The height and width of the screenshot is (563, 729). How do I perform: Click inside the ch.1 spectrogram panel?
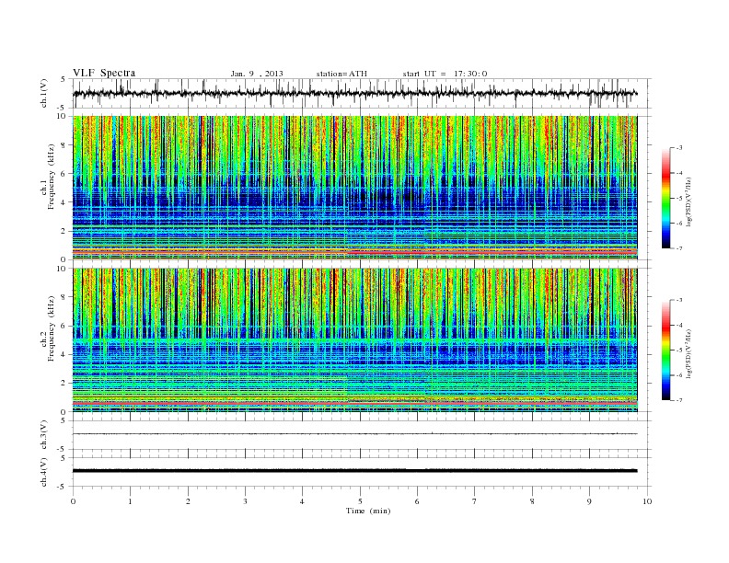pyautogui.click(x=354, y=188)
